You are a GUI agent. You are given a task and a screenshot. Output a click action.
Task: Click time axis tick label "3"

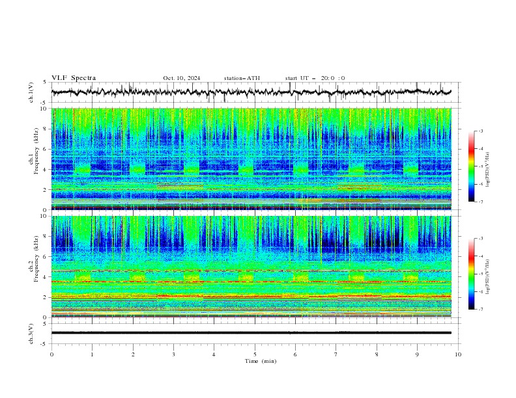tap(173, 354)
